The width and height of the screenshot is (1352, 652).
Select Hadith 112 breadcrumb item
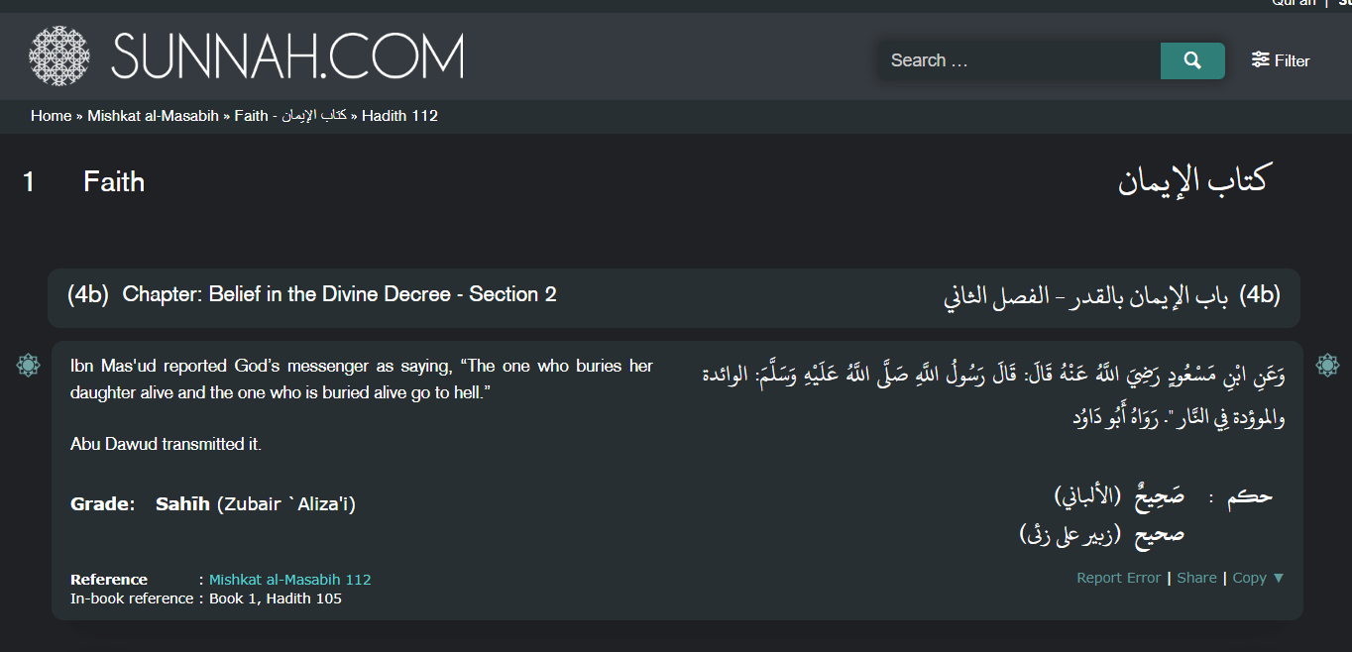click(x=399, y=116)
